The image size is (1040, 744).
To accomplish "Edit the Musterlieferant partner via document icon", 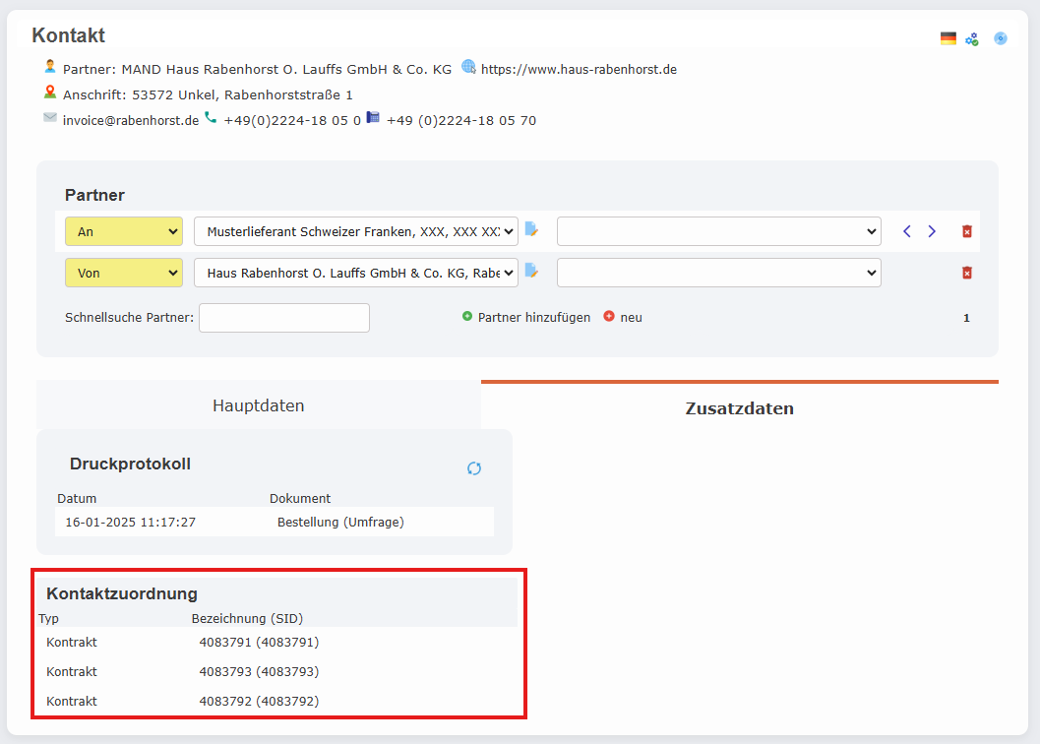I will (x=532, y=230).
